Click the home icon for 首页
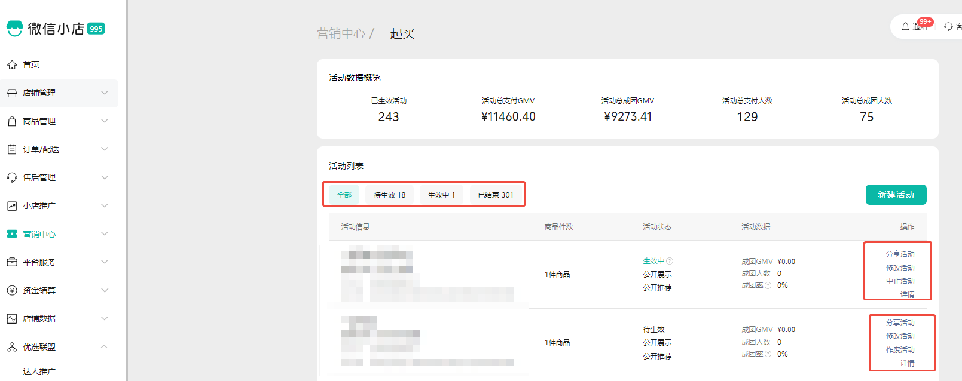This screenshot has height=381, width=962. click(x=12, y=64)
